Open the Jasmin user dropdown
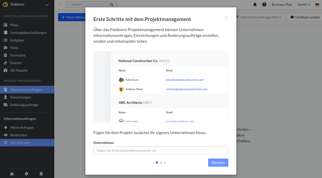 click(304, 5)
